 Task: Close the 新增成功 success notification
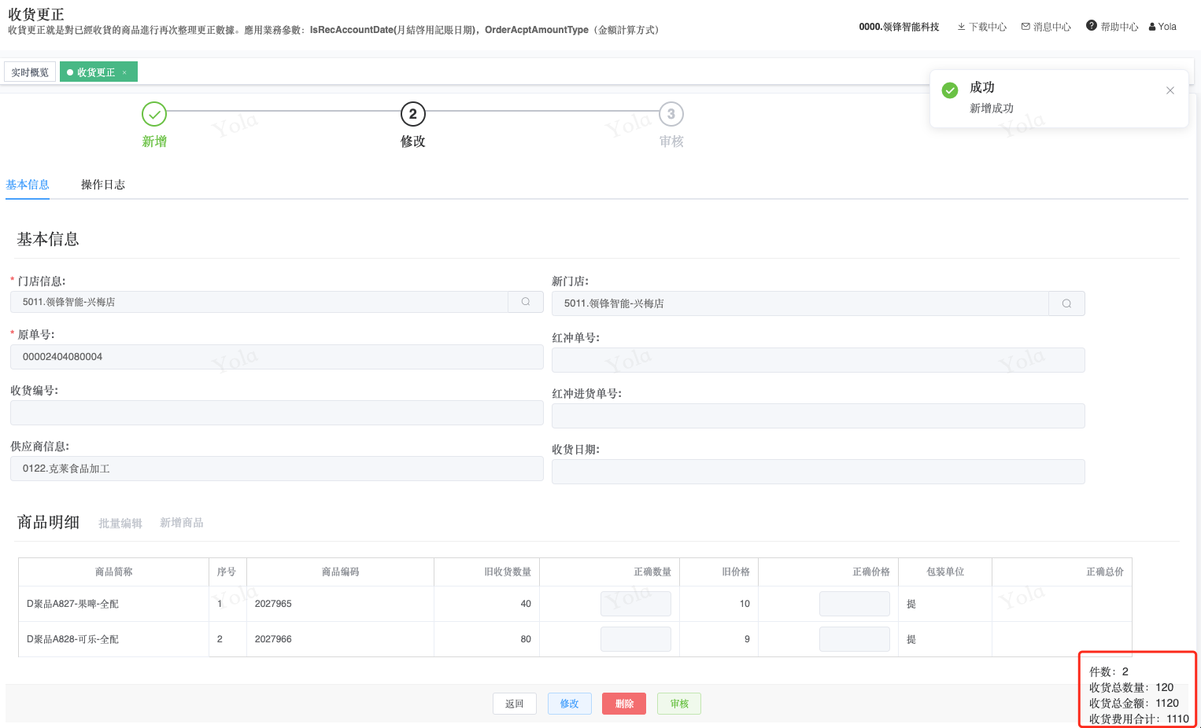(1170, 90)
